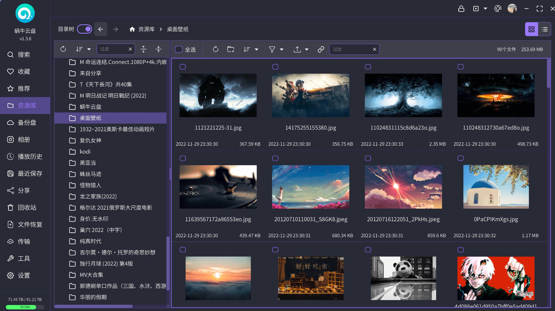Open the file type filter dropdown

click(x=276, y=49)
